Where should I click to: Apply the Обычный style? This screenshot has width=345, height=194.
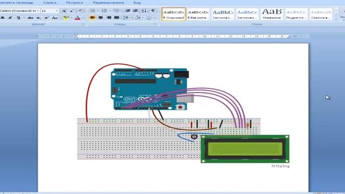174,15
